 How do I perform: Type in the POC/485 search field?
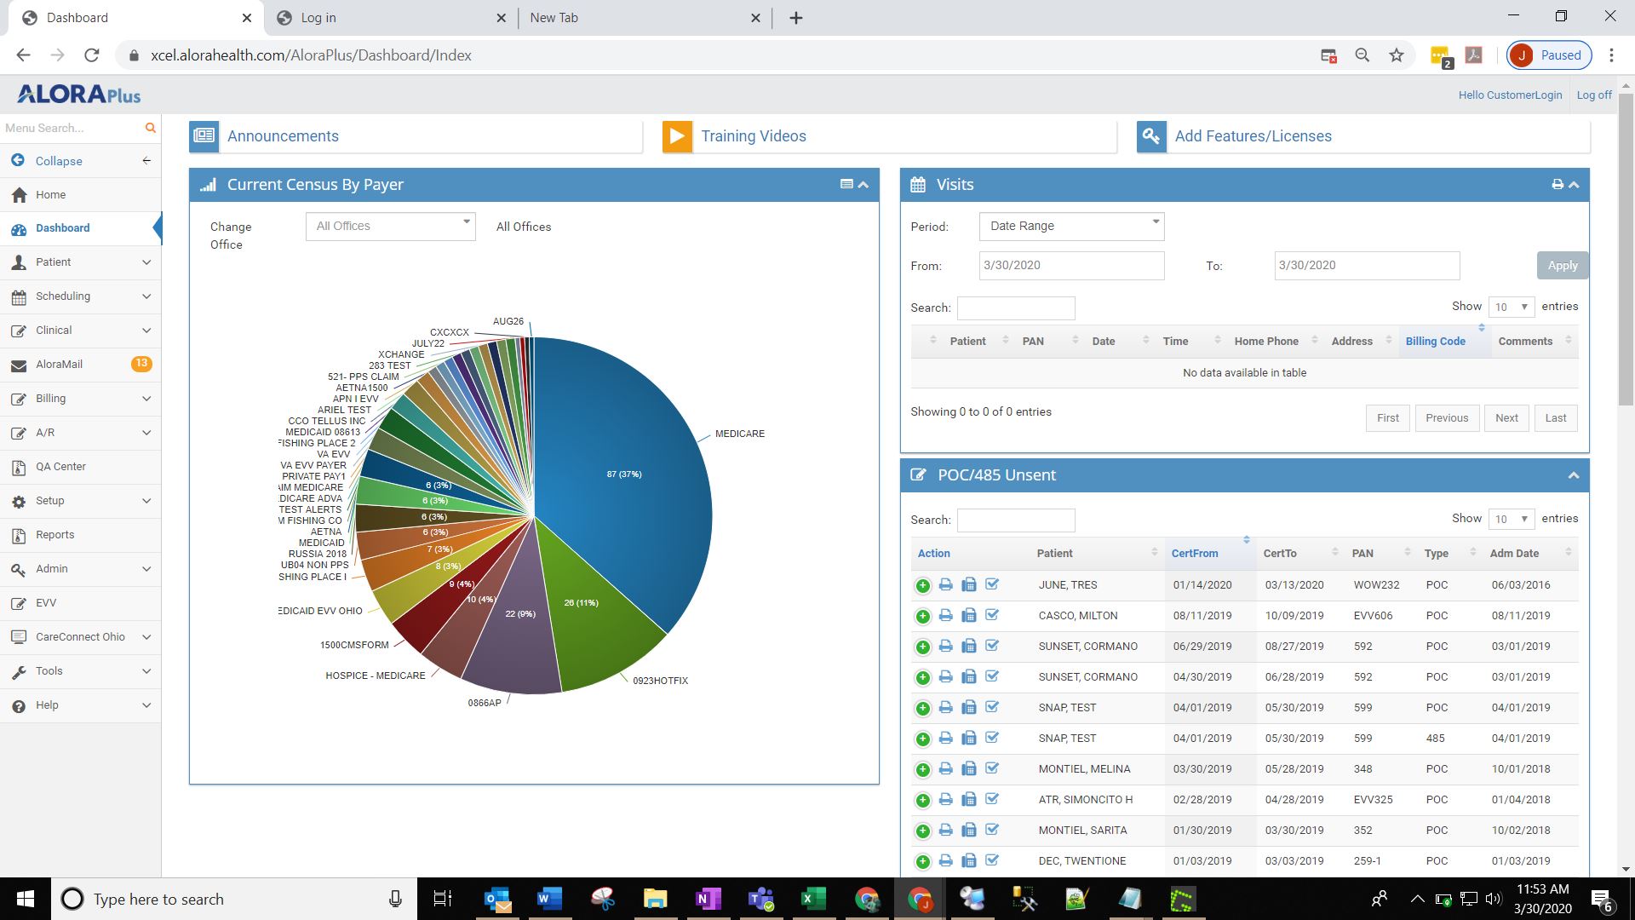tap(1016, 520)
